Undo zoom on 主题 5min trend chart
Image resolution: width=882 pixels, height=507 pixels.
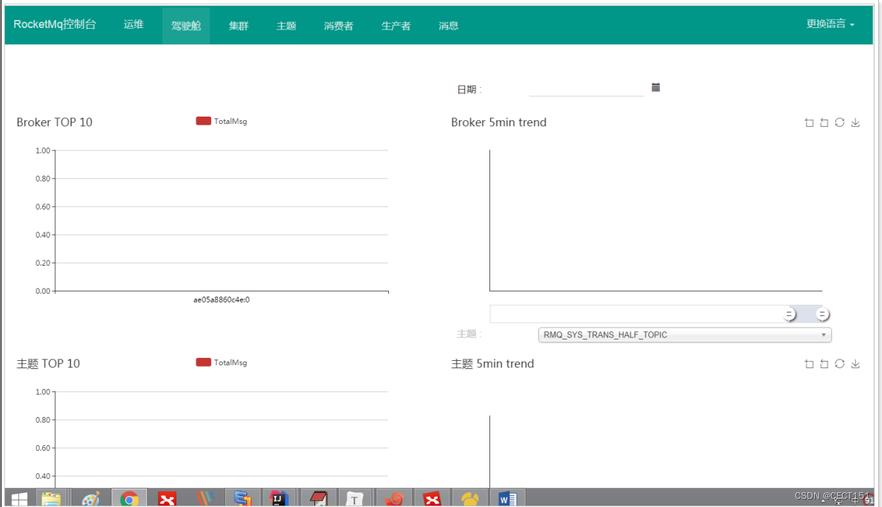coord(824,364)
